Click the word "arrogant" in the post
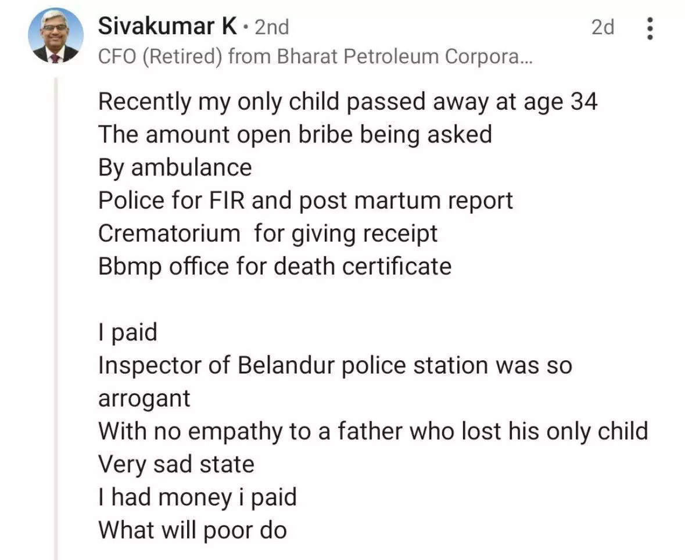Viewport: 685px width, 560px height. pyautogui.click(x=144, y=399)
